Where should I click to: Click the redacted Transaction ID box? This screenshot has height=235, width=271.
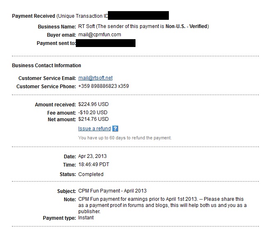[x=138, y=15]
